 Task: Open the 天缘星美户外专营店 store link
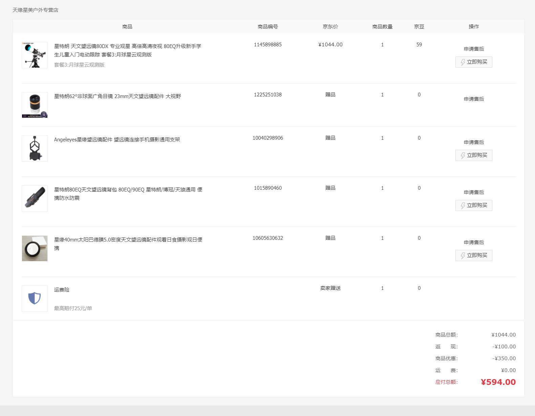pos(36,10)
